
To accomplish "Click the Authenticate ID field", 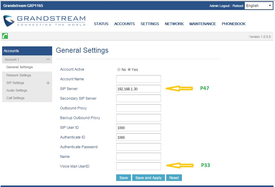I will click(x=138, y=137).
